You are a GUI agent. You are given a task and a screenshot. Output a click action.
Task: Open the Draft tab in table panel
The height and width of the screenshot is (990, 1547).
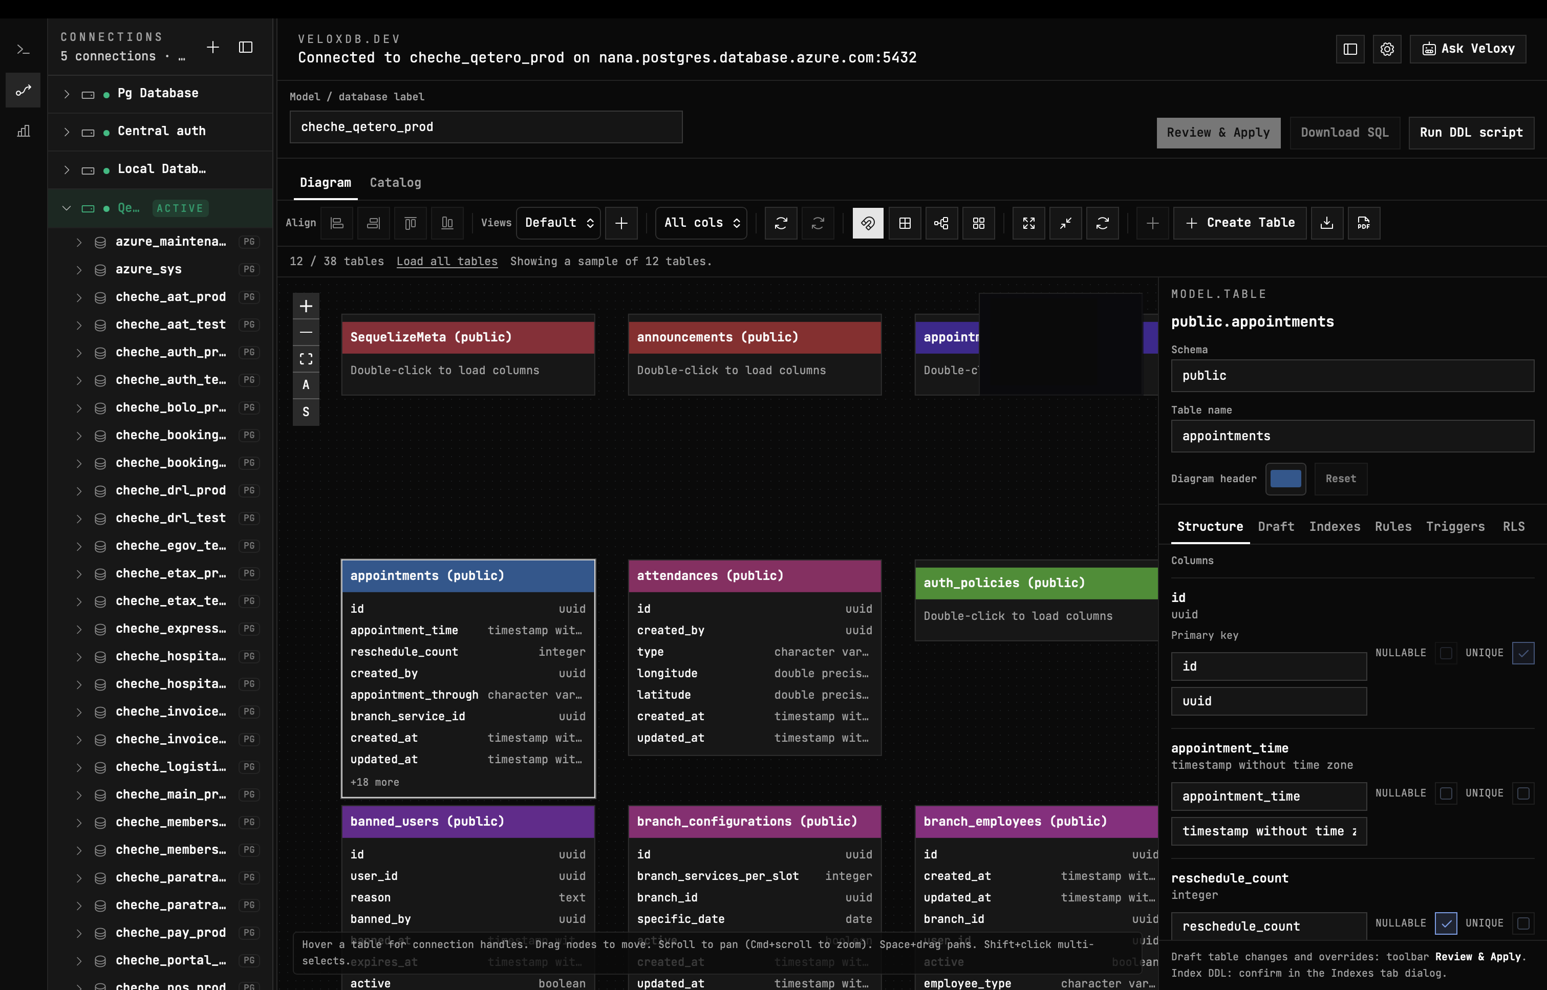[x=1276, y=527]
